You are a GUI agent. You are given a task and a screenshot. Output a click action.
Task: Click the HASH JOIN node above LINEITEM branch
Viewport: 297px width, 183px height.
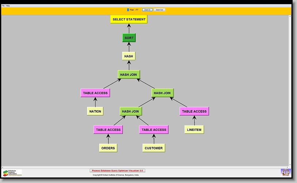coord(162,93)
